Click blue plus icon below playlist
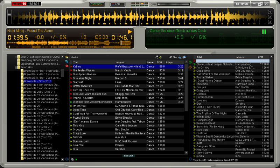This screenshot has width=280, height=168. click(x=190, y=159)
